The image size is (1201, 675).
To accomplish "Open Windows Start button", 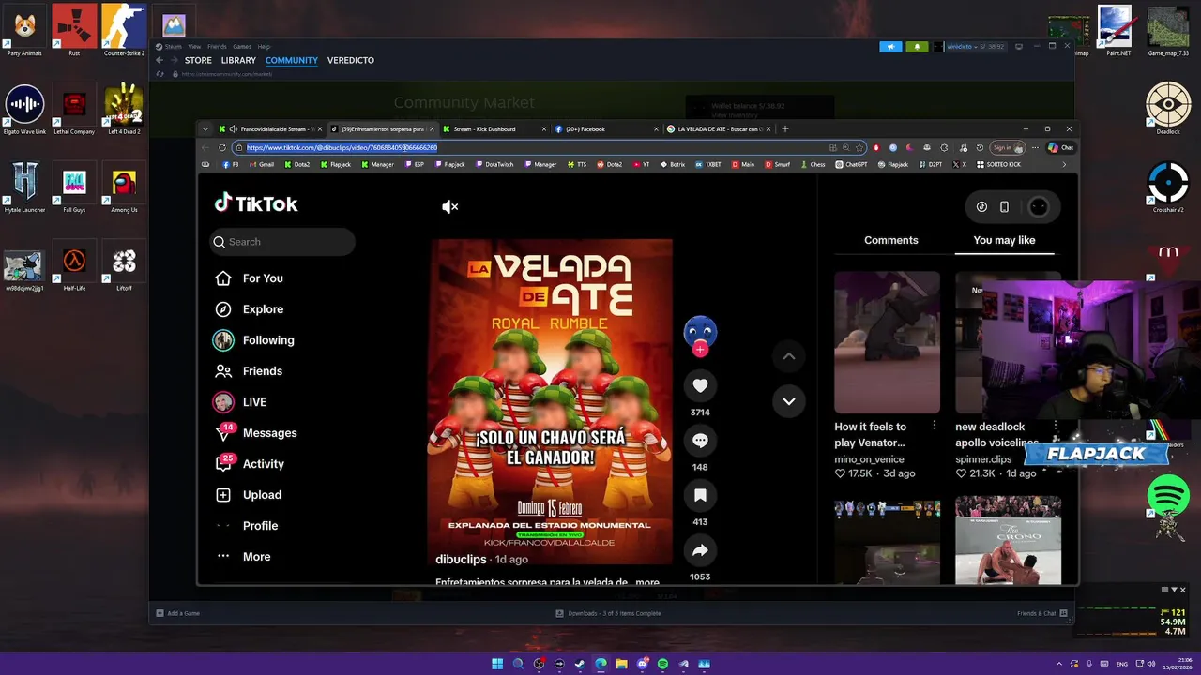I will tap(497, 664).
